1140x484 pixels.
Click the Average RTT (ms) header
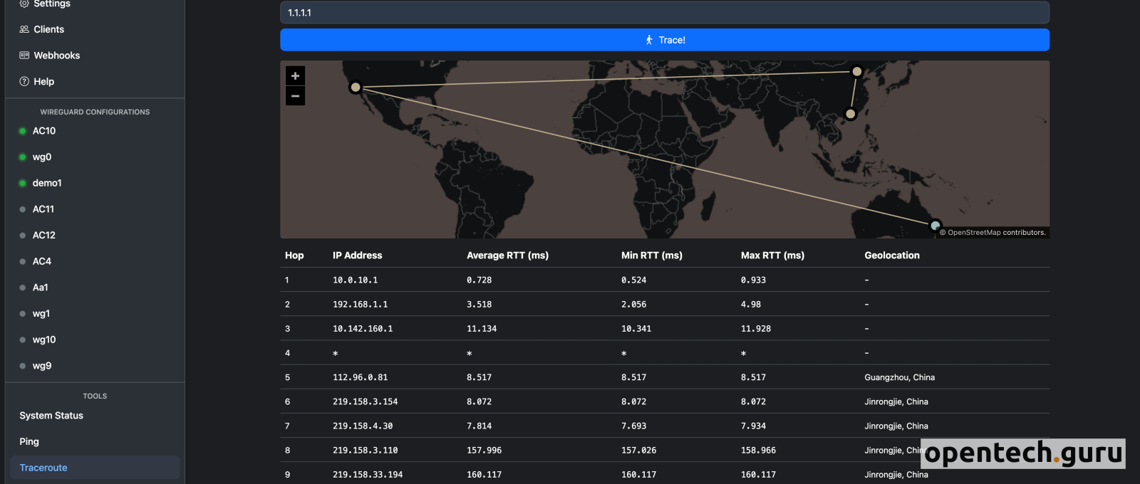point(508,256)
